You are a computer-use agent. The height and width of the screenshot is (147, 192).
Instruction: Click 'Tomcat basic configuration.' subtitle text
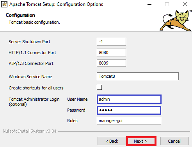[x=34, y=22]
